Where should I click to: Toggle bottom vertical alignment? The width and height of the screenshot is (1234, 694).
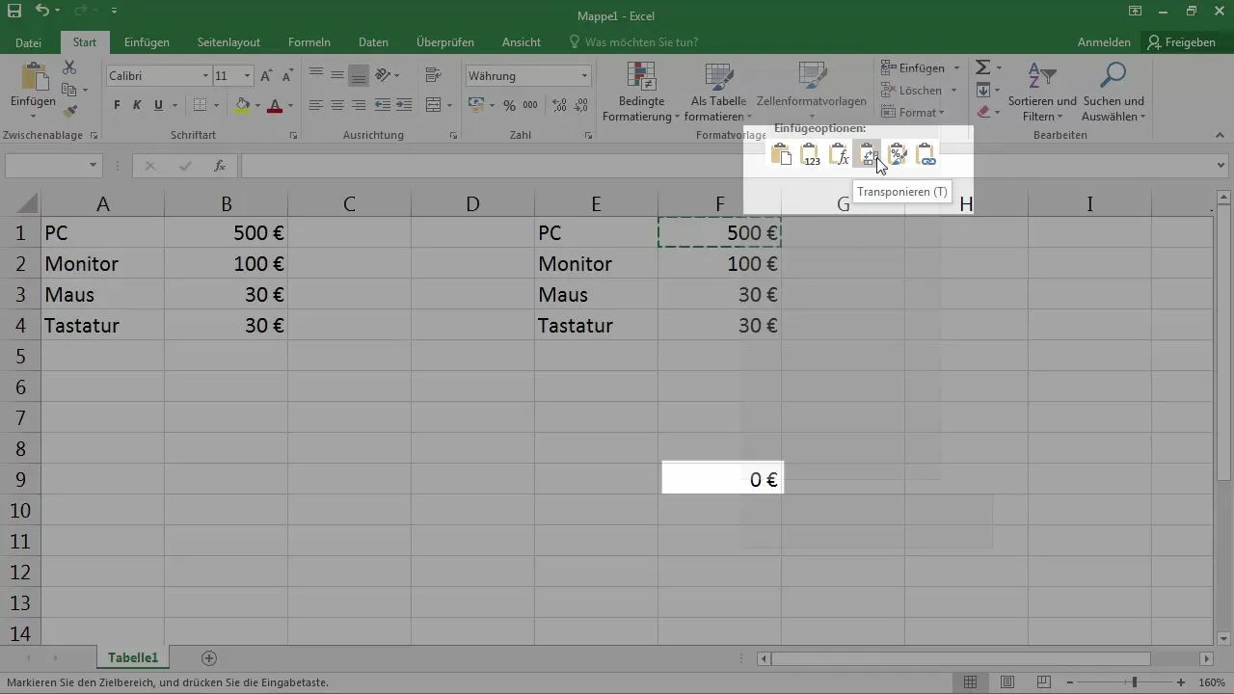click(x=359, y=76)
